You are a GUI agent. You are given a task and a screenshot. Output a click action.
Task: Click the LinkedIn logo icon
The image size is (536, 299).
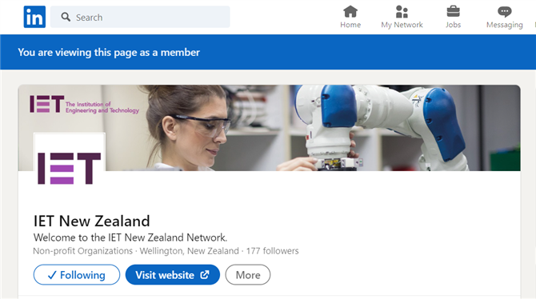coord(34,17)
